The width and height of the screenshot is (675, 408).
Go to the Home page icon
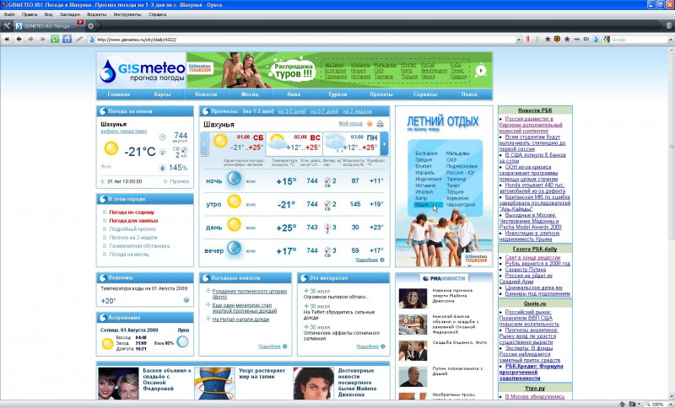point(67,39)
